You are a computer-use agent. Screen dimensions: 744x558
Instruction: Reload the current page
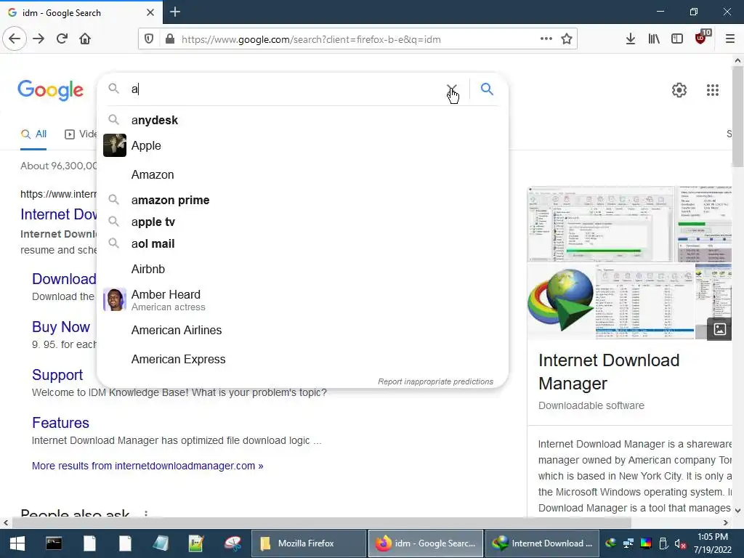click(x=62, y=39)
